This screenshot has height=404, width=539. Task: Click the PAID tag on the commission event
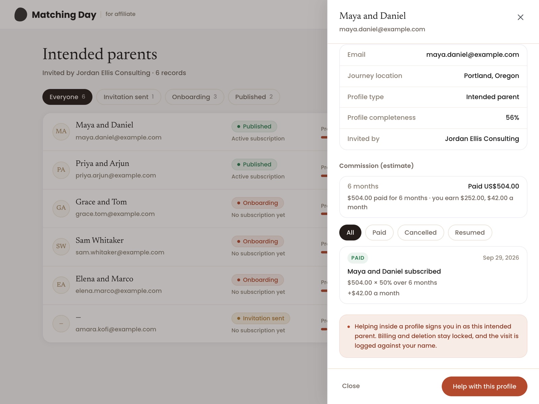point(358,258)
